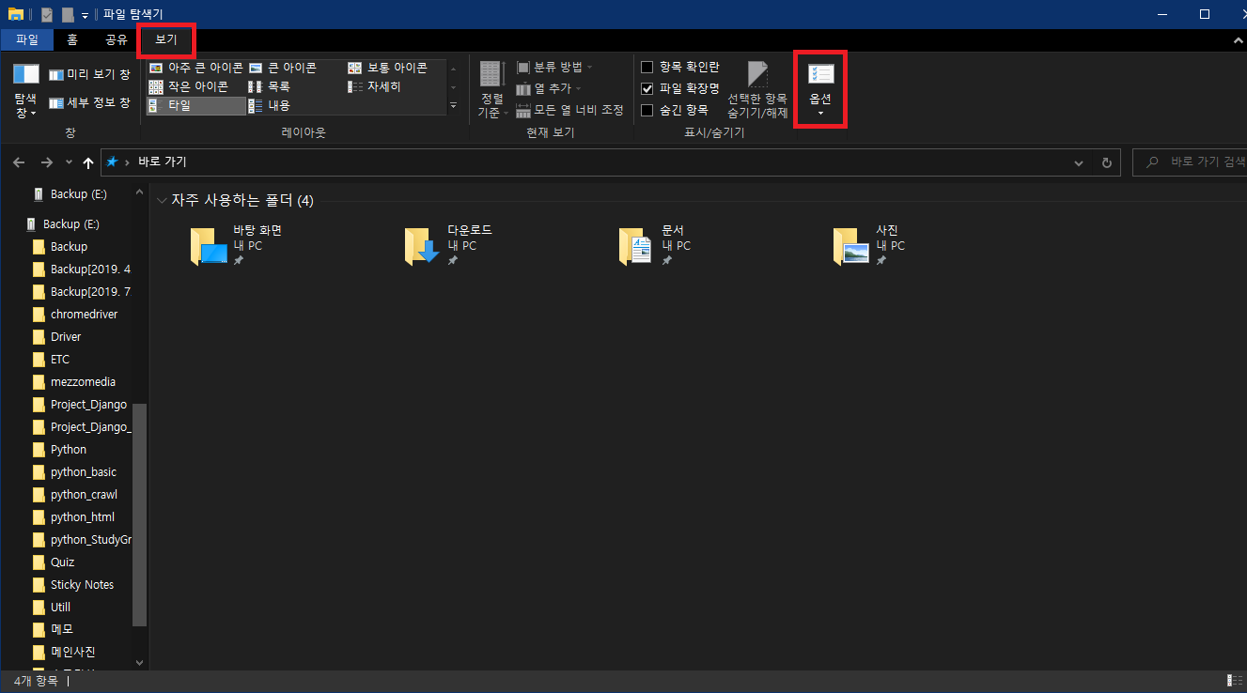
Task: Select the 바탕 화면 folder
Action: click(238, 246)
